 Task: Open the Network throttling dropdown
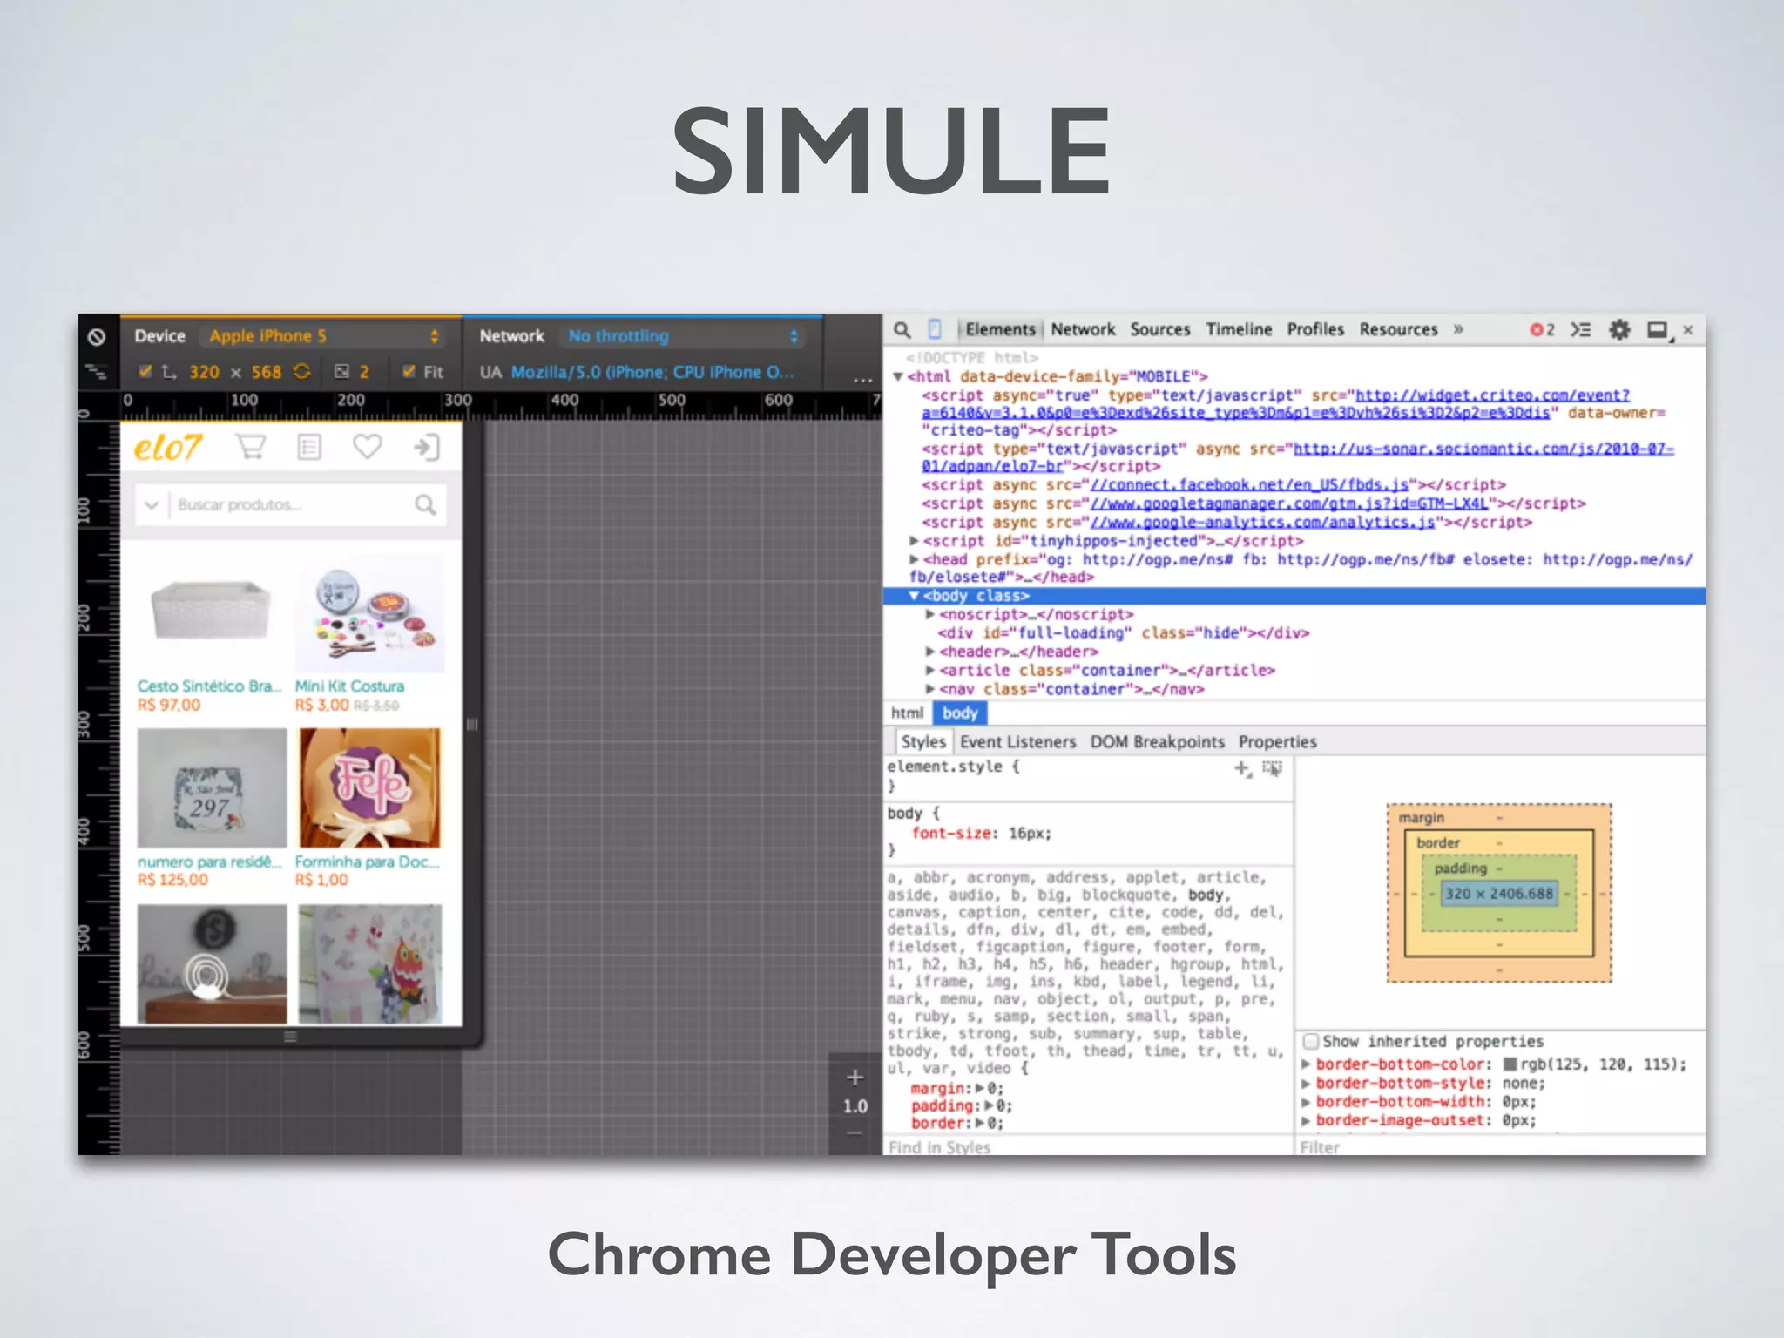coord(683,336)
